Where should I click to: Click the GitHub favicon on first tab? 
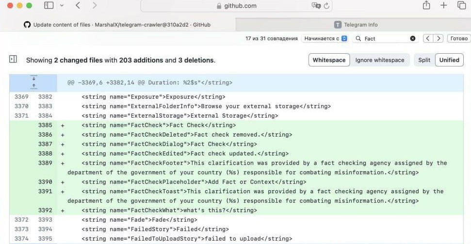coord(27,25)
